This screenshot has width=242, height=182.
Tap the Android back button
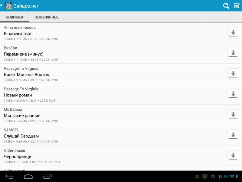(9, 177)
